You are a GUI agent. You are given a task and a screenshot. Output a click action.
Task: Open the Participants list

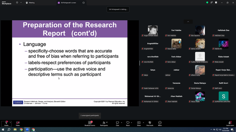pyautogui.click(x=104, y=124)
